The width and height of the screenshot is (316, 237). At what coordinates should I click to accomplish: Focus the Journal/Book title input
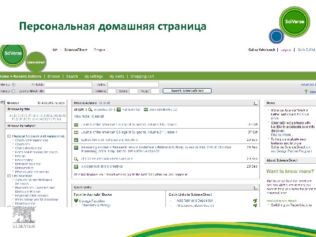point(68,91)
